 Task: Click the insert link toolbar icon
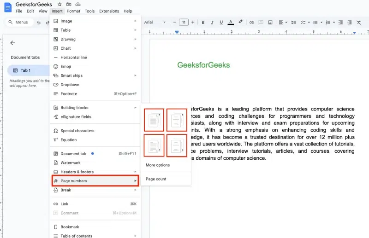pos(251,22)
